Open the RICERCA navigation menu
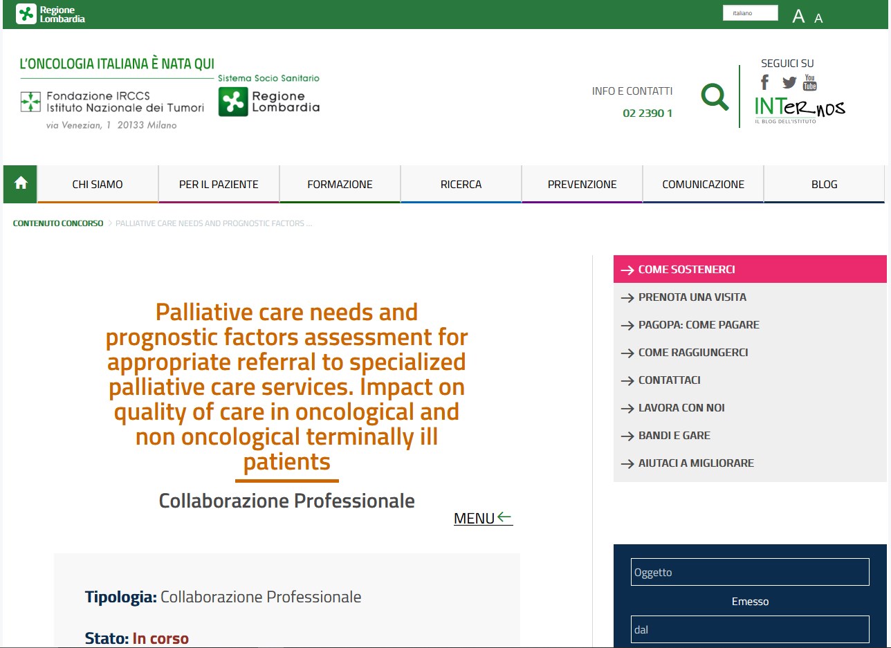Image resolution: width=891 pixels, height=648 pixels. pyautogui.click(x=461, y=184)
